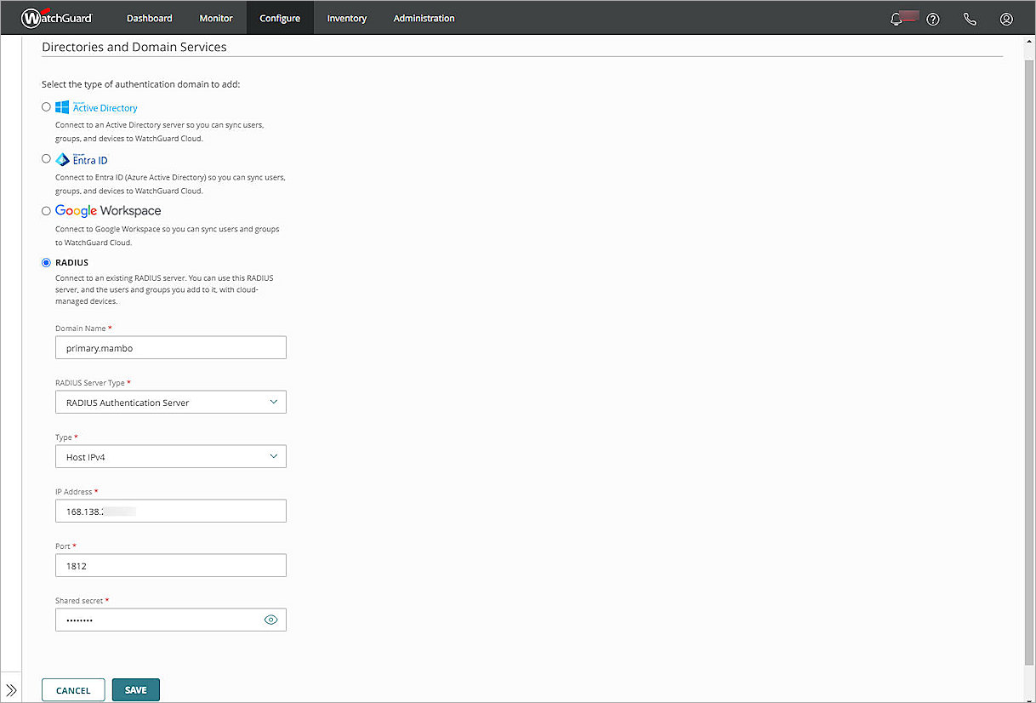1036x703 pixels.
Task: Choose the Entra ID radio button
Action: click(46, 158)
